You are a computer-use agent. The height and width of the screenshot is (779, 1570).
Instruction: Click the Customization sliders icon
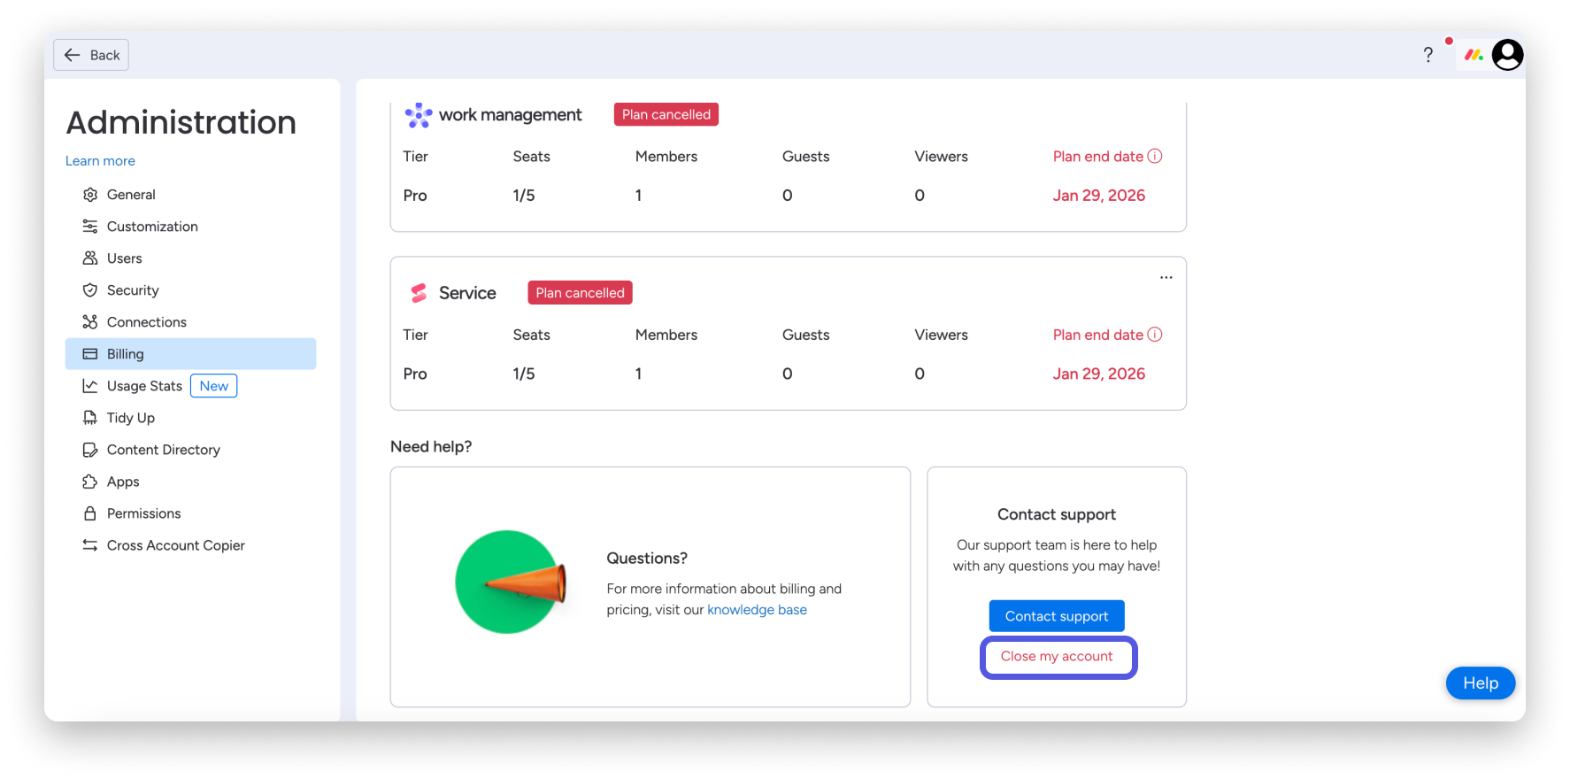[90, 227]
